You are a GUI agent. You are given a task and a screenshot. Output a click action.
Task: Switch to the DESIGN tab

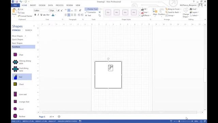(x=42, y=5)
